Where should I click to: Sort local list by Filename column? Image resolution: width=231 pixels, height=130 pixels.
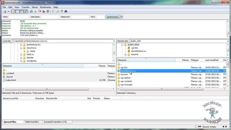[43, 66]
